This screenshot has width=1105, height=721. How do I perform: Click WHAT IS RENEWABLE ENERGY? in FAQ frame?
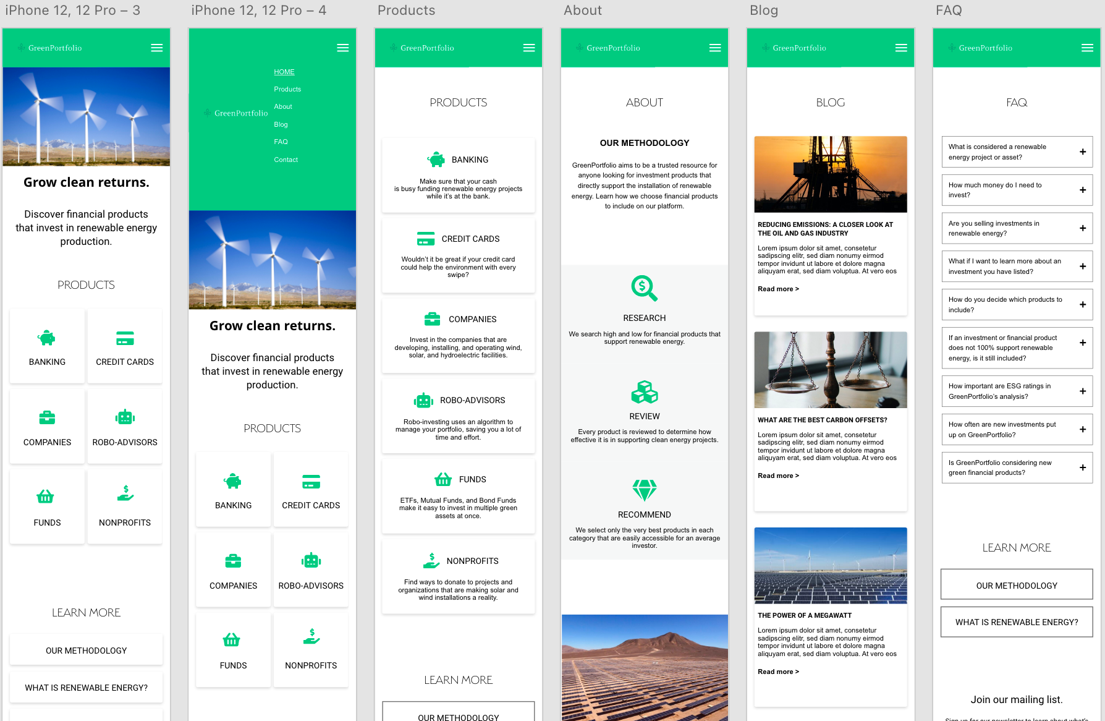[x=1017, y=622]
